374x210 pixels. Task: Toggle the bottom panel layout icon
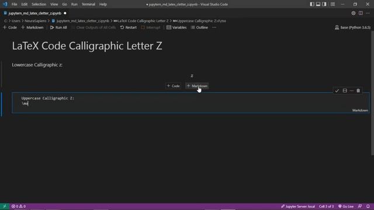pos(318,4)
